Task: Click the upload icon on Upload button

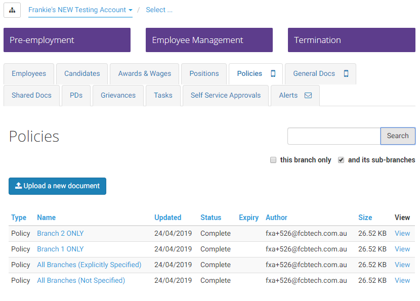Action: click(18, 186)
